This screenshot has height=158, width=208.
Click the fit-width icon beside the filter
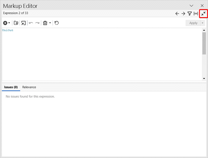196,13
